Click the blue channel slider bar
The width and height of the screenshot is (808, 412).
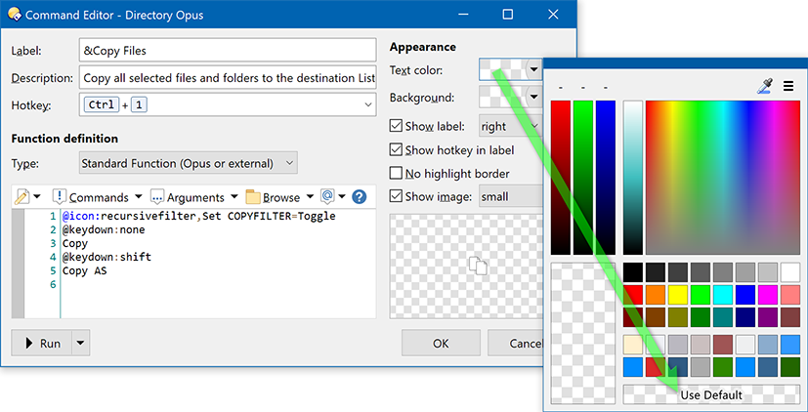tap(606, 178)
